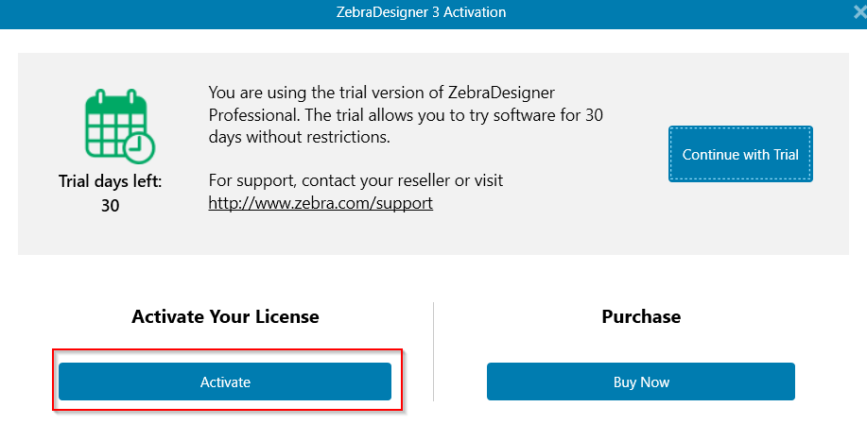Click the clock badge on calendar icon
The width and height of the screenshot is (867, 441).
[x=139, y=146]
